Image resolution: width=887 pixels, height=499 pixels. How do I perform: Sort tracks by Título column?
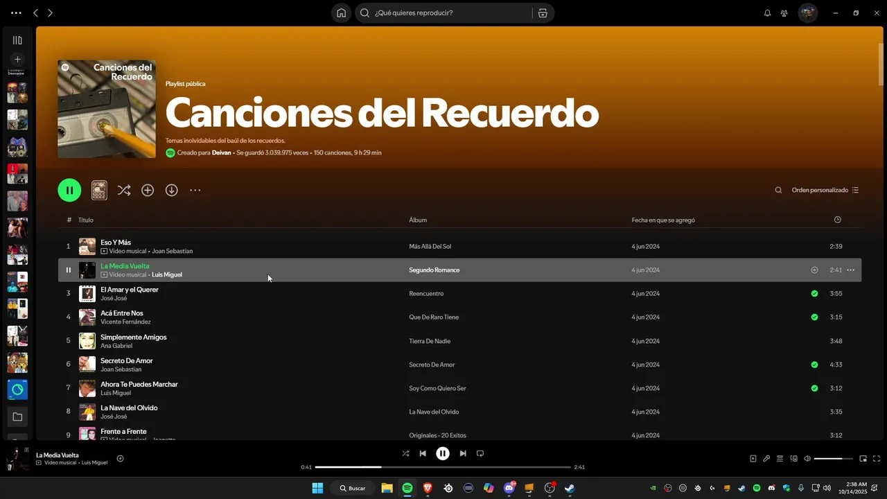[x=86, y=220]
